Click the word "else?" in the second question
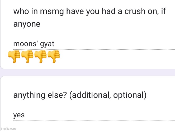This screenshot has width=175, height=131. 58,95
